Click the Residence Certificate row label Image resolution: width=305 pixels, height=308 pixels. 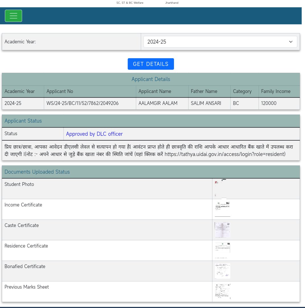(x=26, y=246)
